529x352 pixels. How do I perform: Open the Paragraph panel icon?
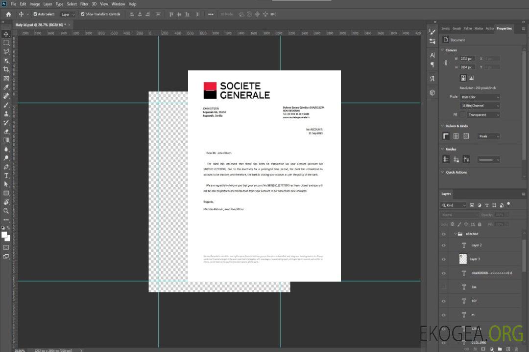(x=432, y=65)
